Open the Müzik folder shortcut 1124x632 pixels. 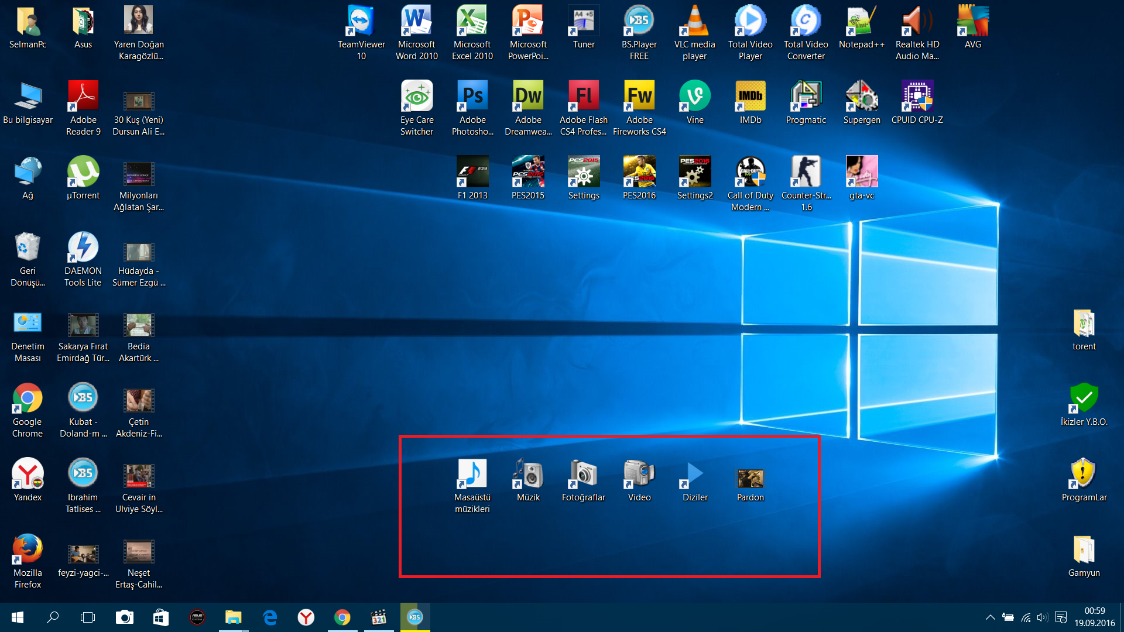point(528,480)
